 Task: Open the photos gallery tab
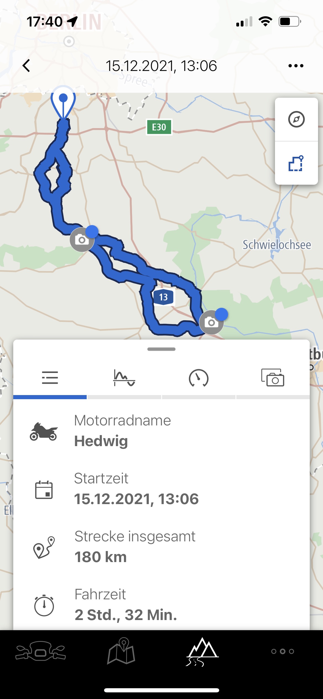tap(273, 378)
